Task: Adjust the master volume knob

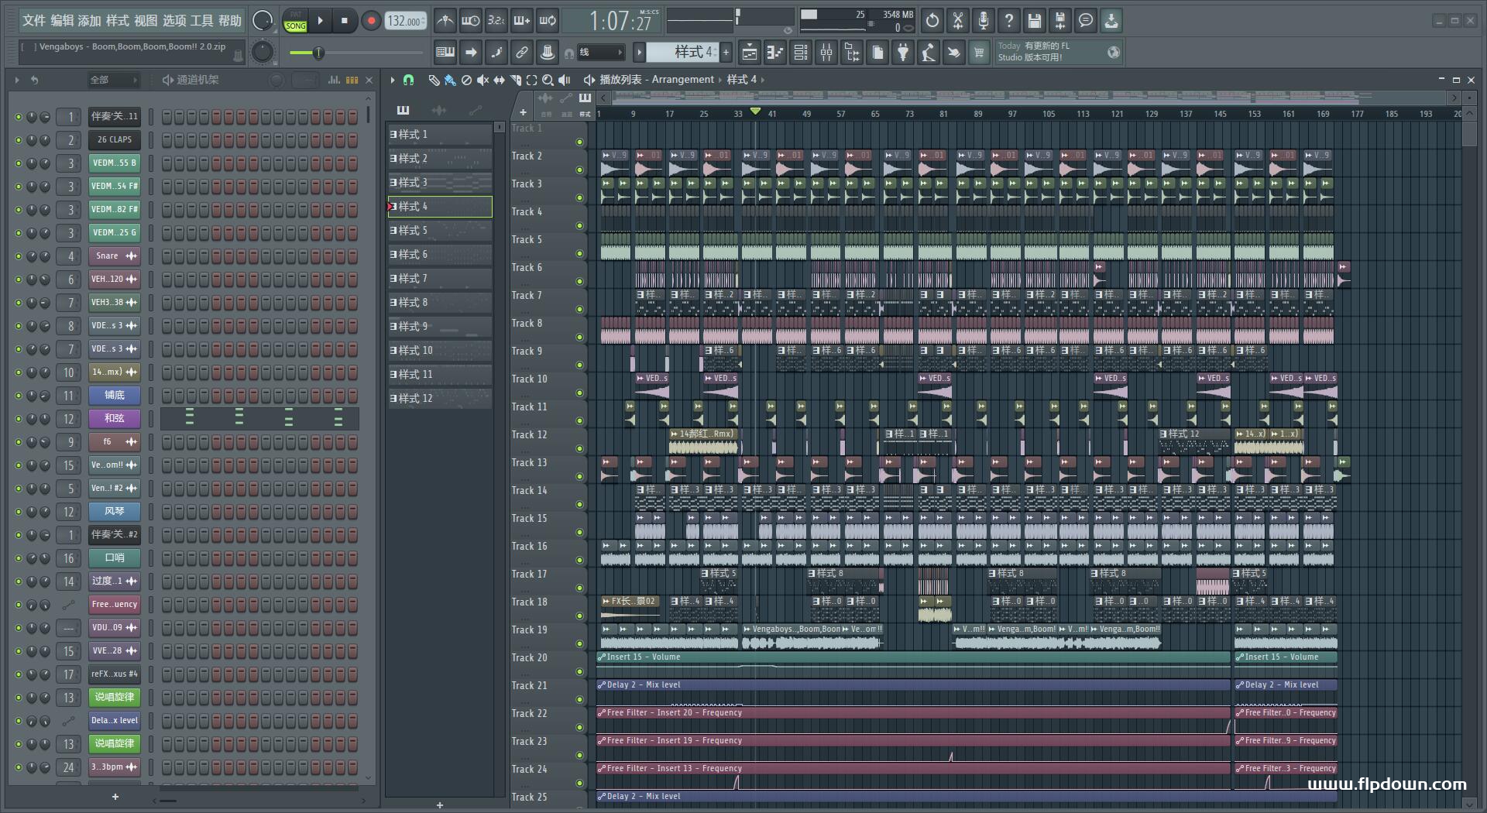Action: pos(263,21)
